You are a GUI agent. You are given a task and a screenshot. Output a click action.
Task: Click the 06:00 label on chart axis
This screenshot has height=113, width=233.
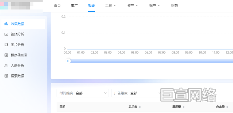click(x=148, y=52)
